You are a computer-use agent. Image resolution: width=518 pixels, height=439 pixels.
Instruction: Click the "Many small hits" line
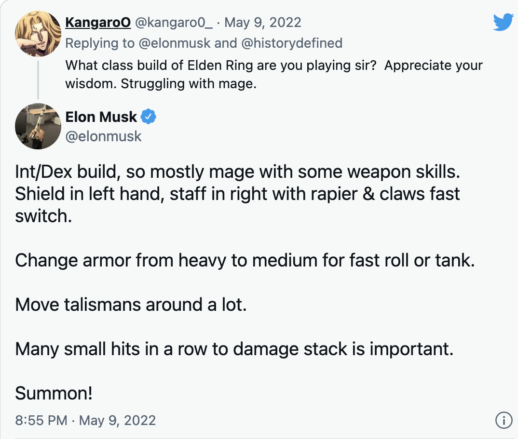234,349
